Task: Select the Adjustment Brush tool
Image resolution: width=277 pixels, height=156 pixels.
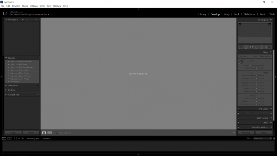Action: pyautogui.click(x=268, y=47)
